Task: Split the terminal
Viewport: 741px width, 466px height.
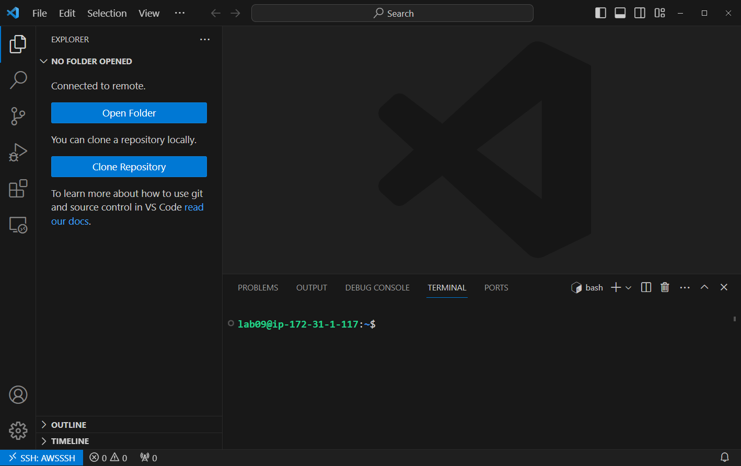Action: tap(646, 287)
